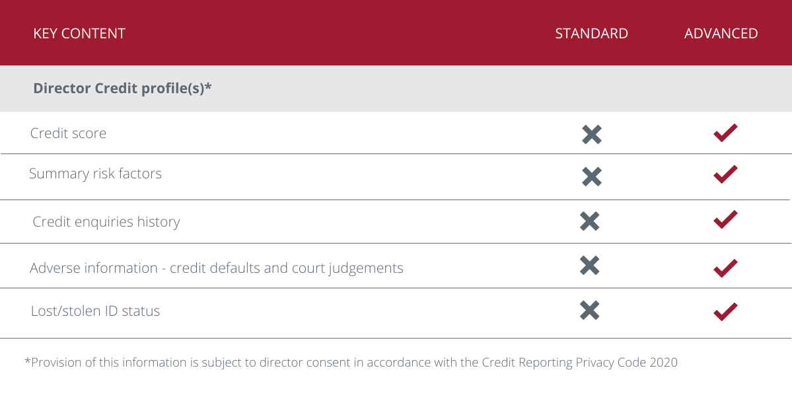The height and width of the screenshot is (399, 792).
Task: Click the Advanced checkmark for Credit enquiries history
Action: 725,220
